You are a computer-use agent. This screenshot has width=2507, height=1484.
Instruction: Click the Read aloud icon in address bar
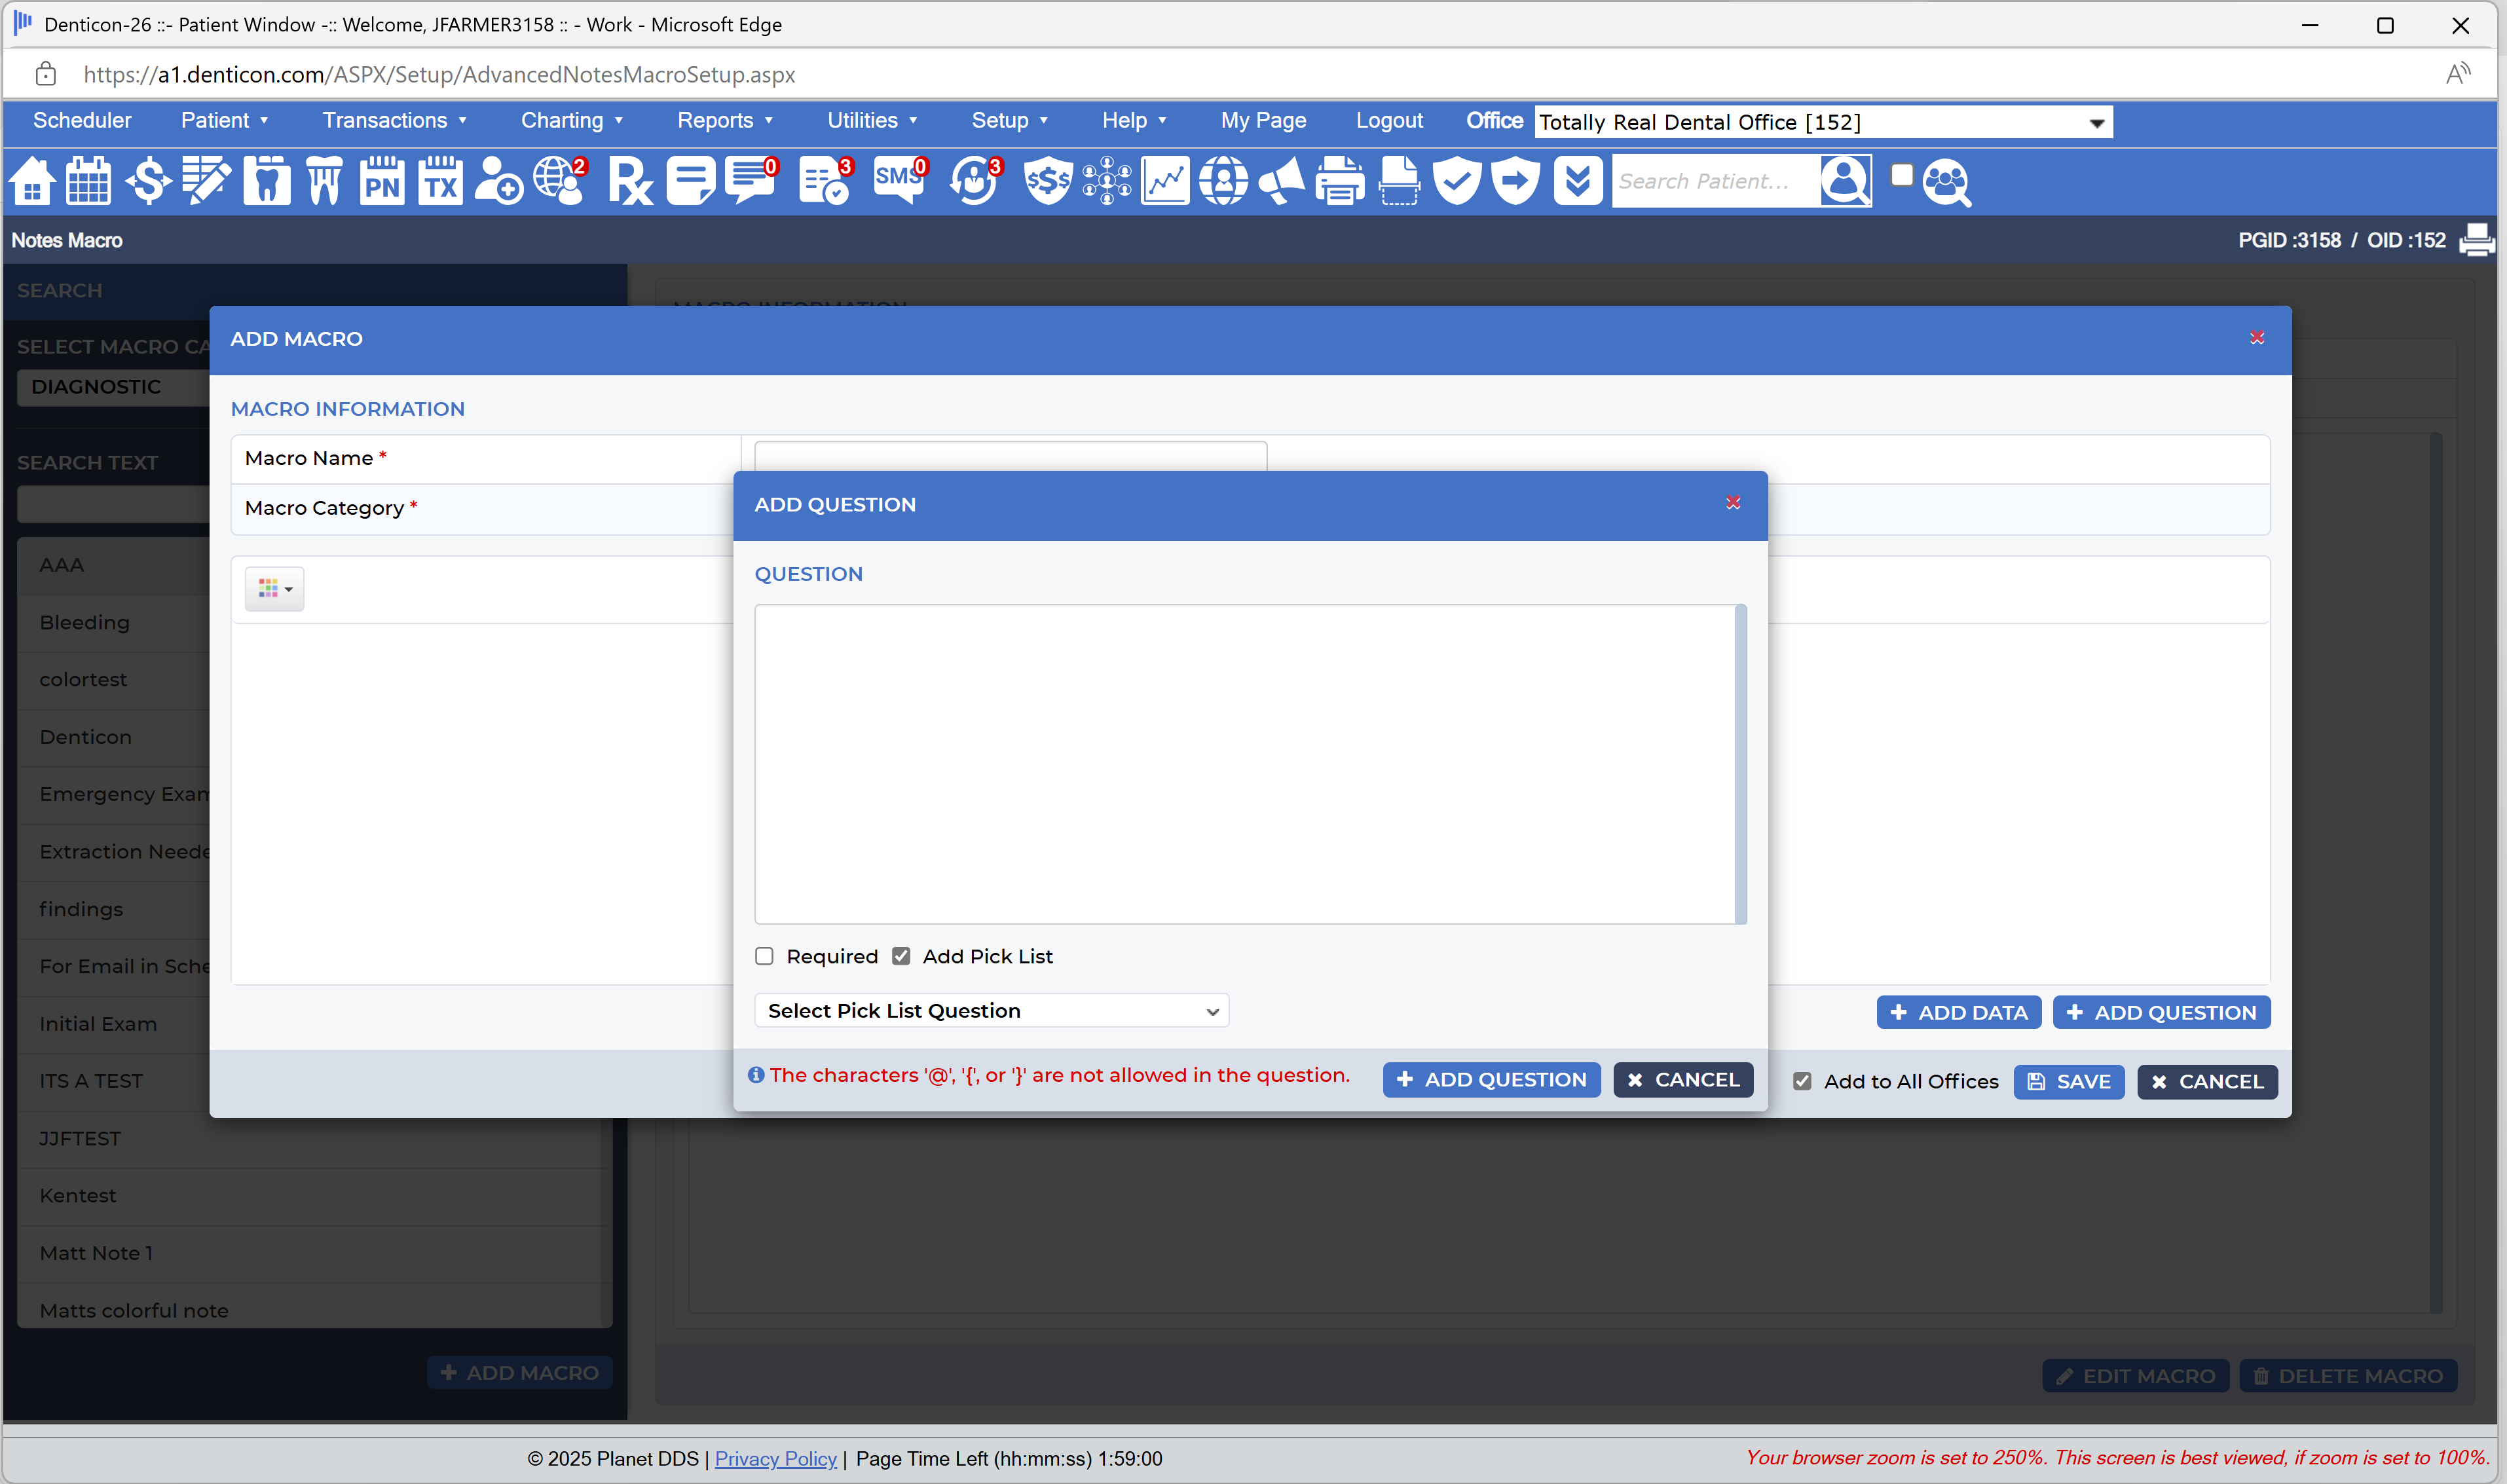coord(2457,74)
